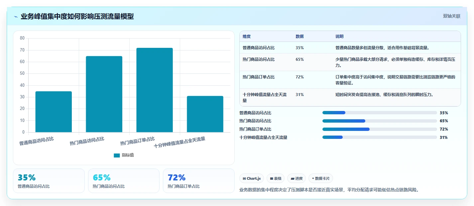Click the 热门商品访问占比 progress bar
Image resolution: width=474 pixels, height=206 pixels.
tap(380, 121)
